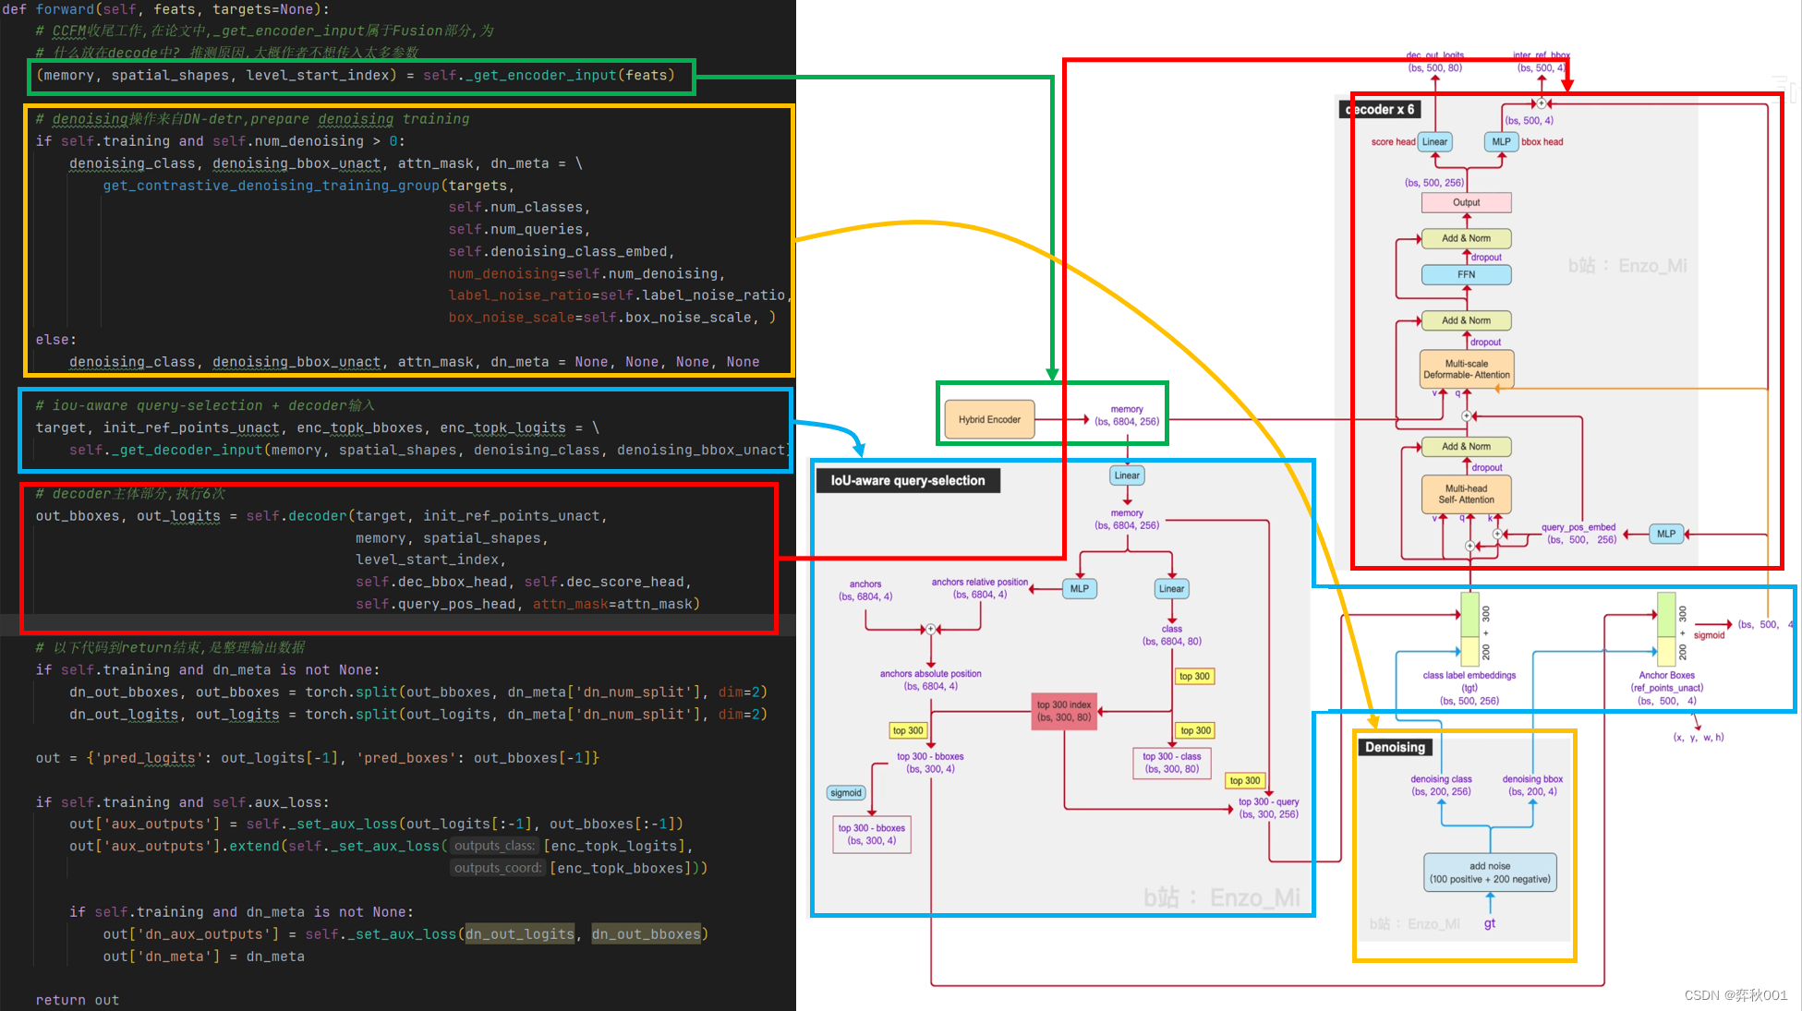The width and height of the screenshot is (1802, 1011).
Task: Click the Multi-scale Deformable-Attention block
Action: [x=1466, y=369]
